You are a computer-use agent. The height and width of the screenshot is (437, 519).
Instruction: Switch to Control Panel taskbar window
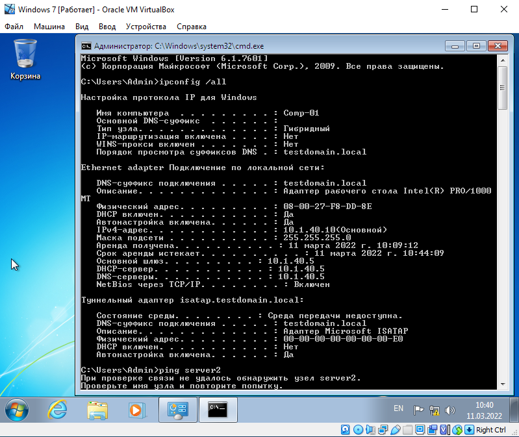point(177,410)
